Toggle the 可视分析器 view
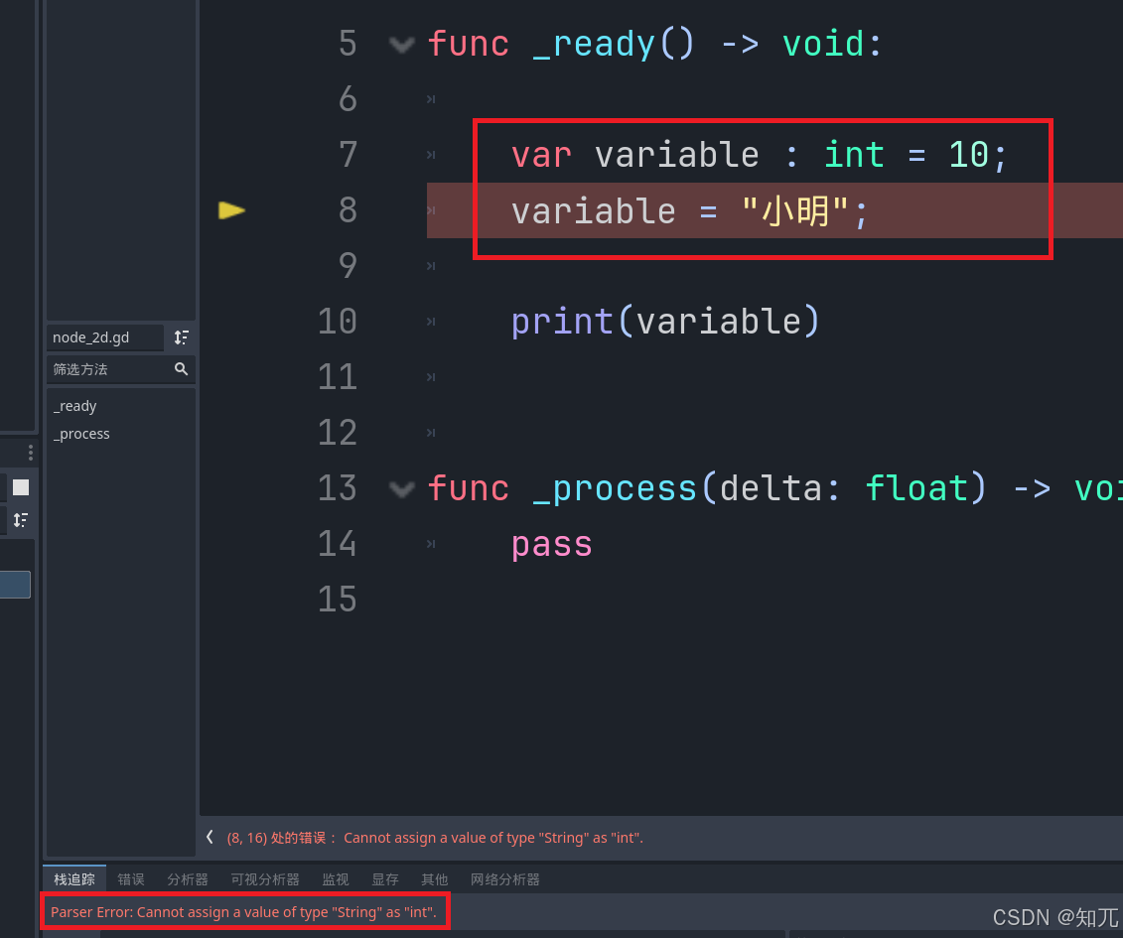The image size is (1123, 938). click(264, 878)
